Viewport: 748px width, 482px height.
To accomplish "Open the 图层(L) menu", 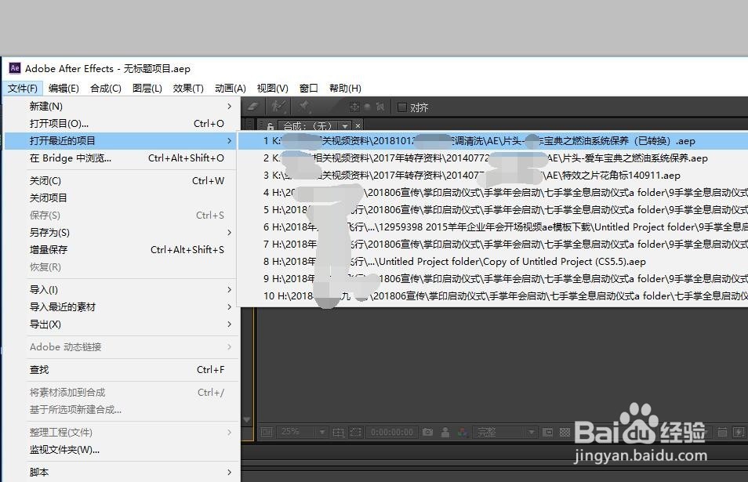I will pyautogui.click(x=147, y=89).
